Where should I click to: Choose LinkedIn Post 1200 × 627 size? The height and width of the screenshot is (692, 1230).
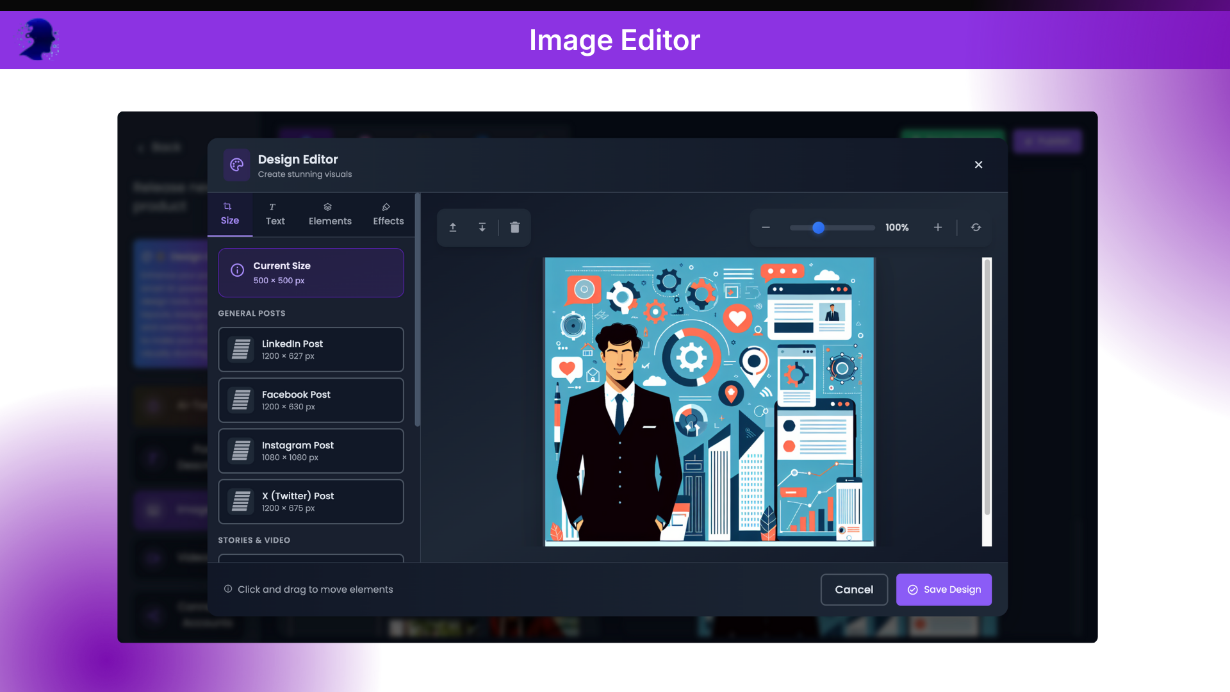[311, 349]
